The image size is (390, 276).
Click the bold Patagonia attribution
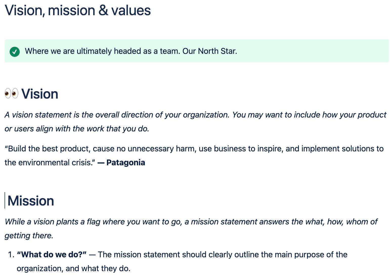(x=121, y=163)
